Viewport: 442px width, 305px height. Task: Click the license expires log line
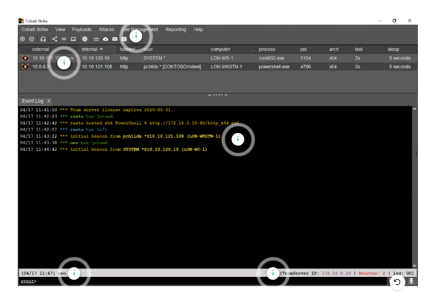pos(96,110)
